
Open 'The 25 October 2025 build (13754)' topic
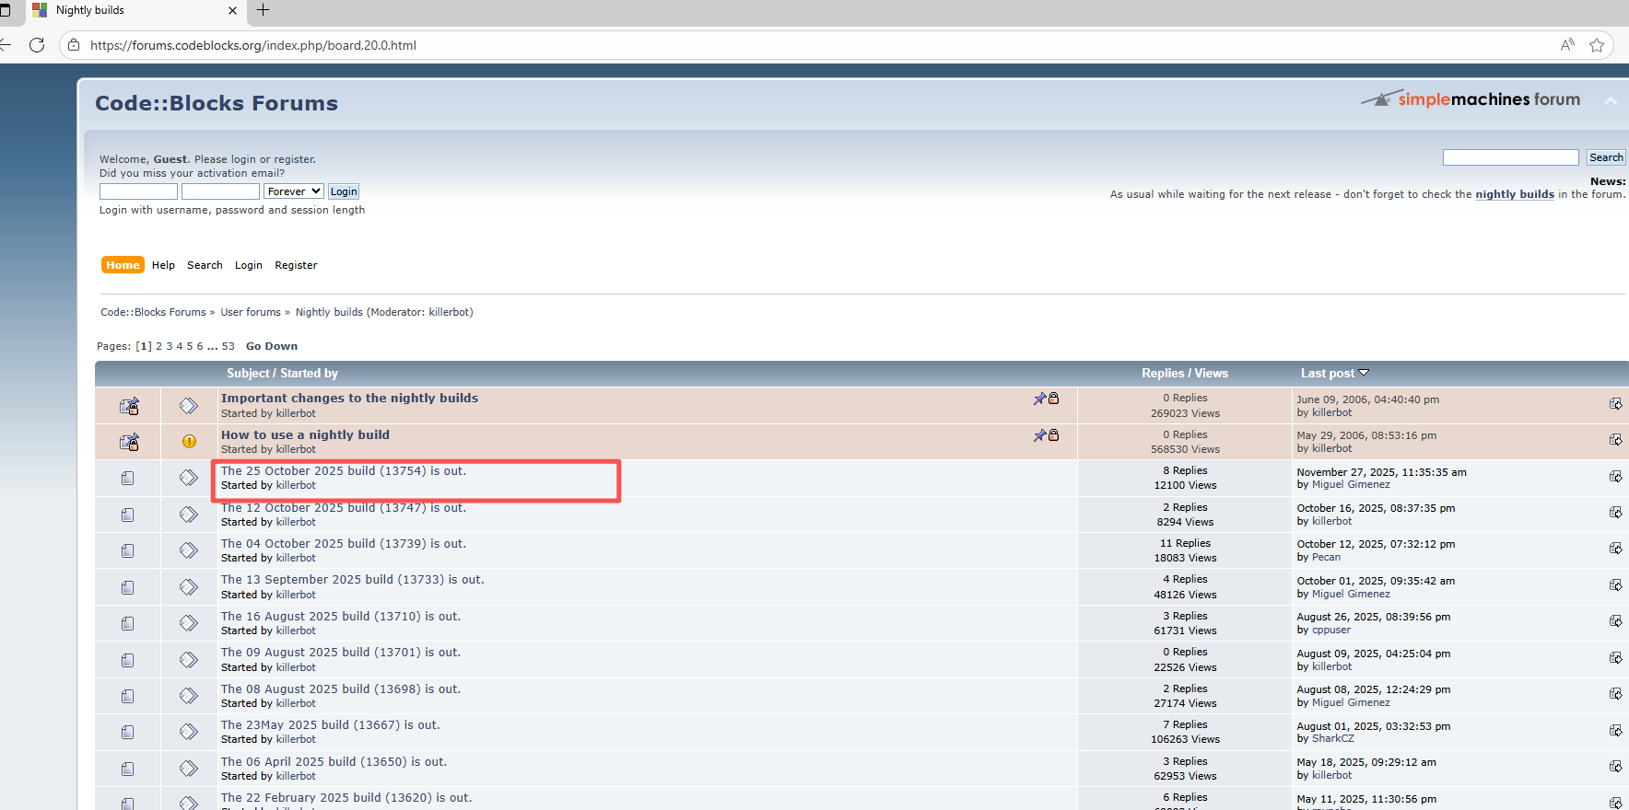pos(344,470)
